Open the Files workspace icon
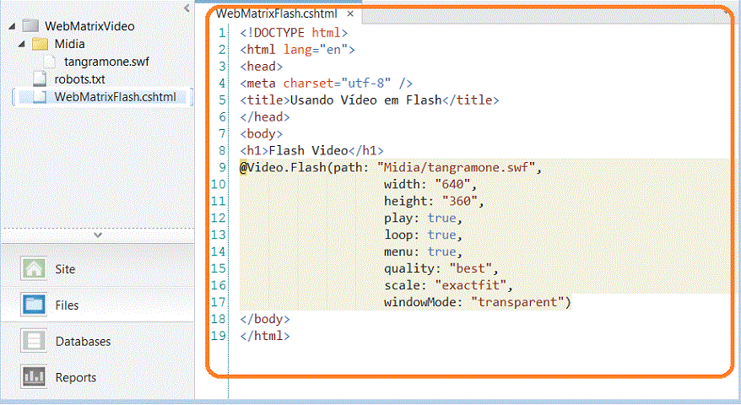The height and width of the screenshot is (405, 741). coord(34,305)
